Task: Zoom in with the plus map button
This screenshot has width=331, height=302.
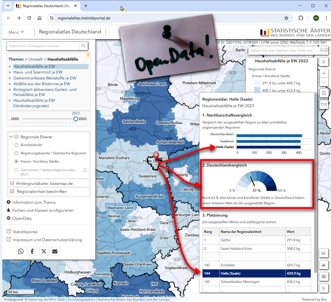Action: point(324,73)
